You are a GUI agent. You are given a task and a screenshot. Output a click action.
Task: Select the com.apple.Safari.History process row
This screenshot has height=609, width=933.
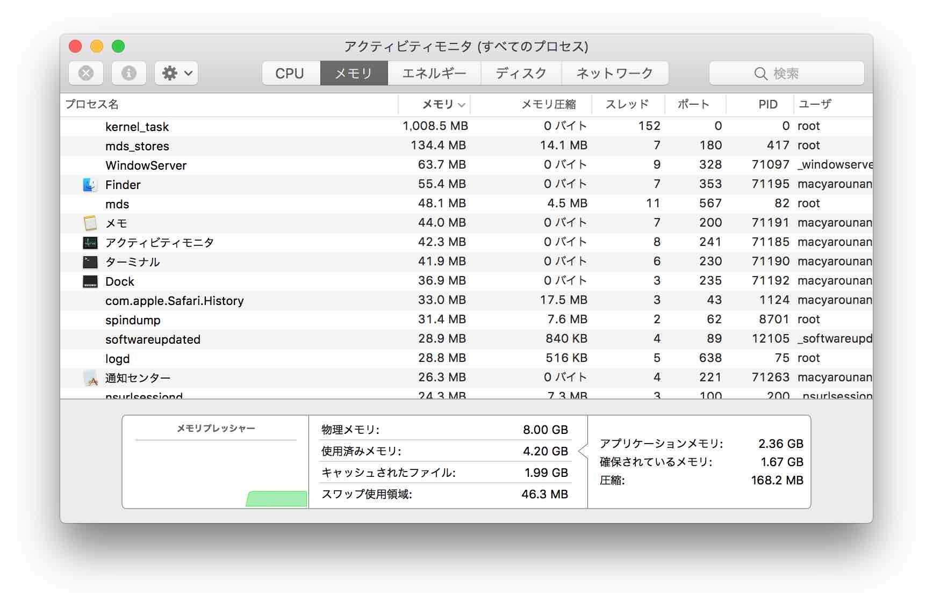[467, 300]
